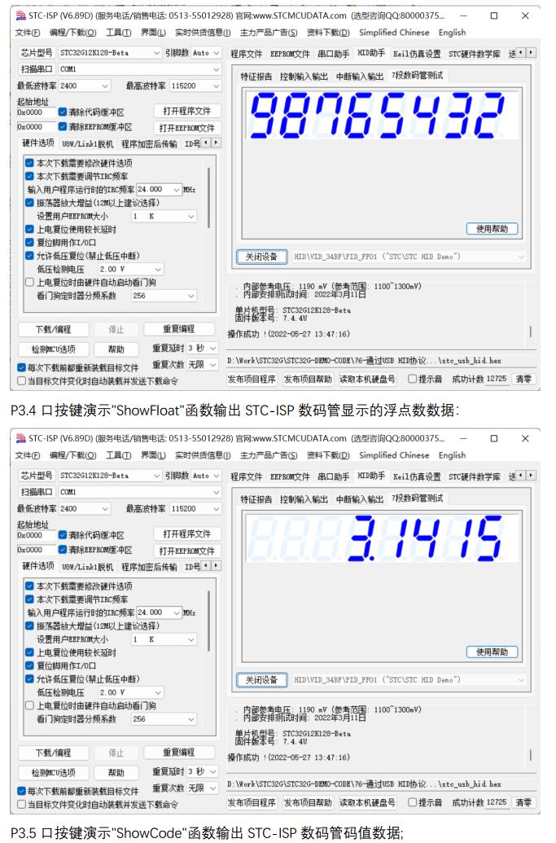The width and height of the screenshot is (556, 843).
Task: Click 使用帮助 button in upper window
Action: [492, 229]
